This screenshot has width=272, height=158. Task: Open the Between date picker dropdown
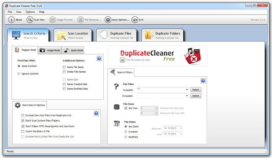coord(181,128)
